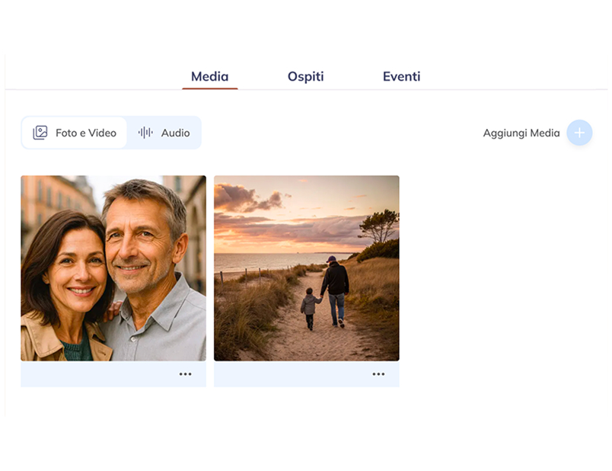Open the Ospiti tab

tap(305, 76)
